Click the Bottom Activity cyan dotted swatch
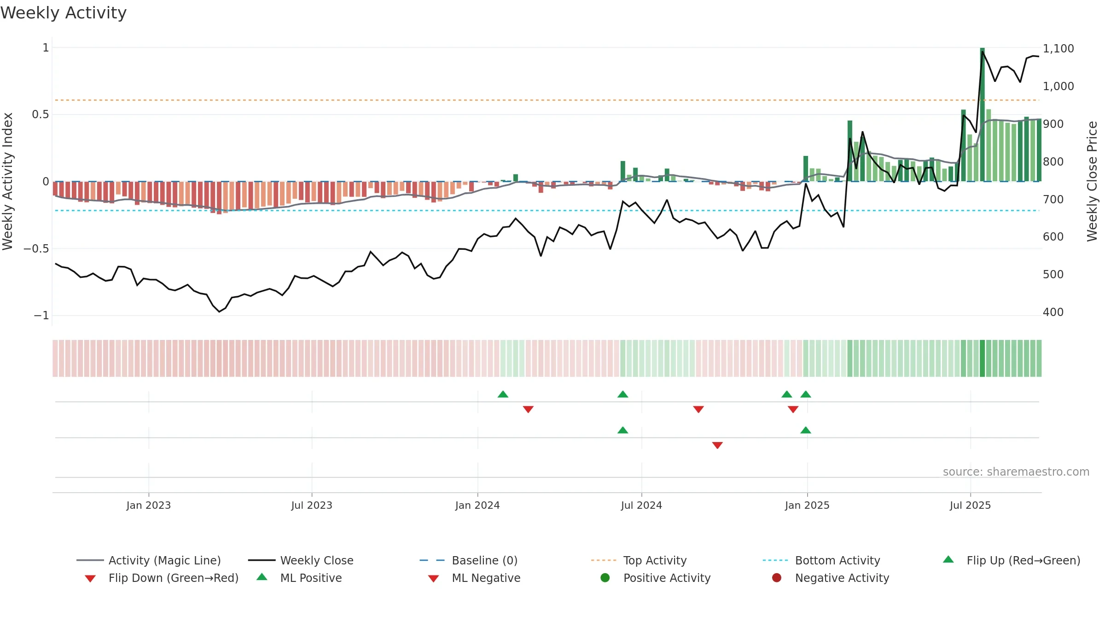 [x=775, y=560]
